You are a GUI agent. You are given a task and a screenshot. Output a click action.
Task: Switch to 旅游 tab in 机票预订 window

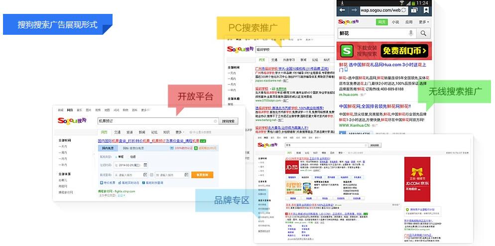129,132
